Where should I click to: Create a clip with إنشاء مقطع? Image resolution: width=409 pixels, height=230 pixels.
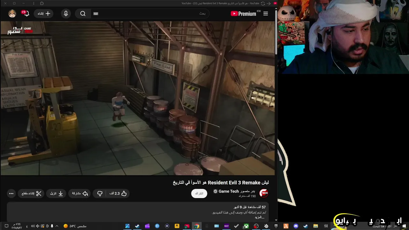tap(32, 193)
